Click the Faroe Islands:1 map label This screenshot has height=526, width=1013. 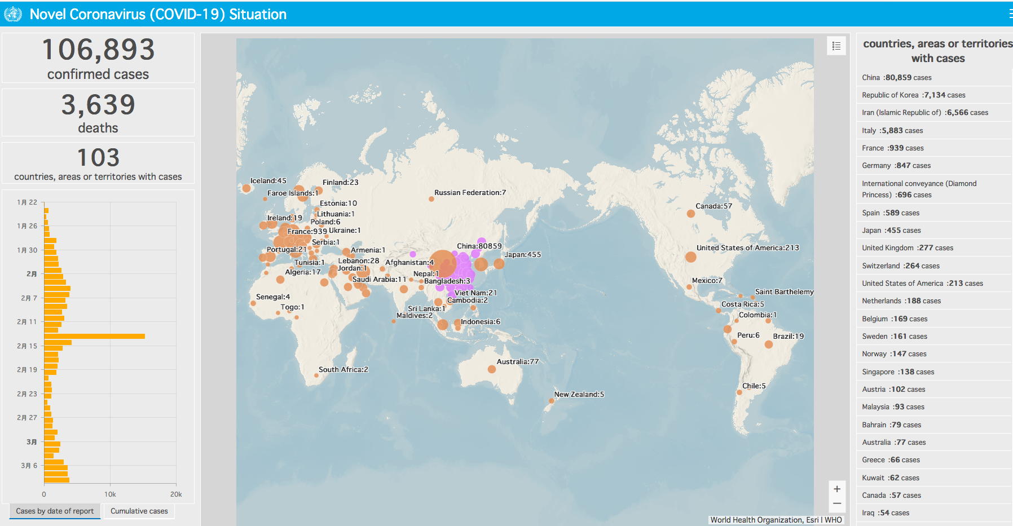(292, 193)
